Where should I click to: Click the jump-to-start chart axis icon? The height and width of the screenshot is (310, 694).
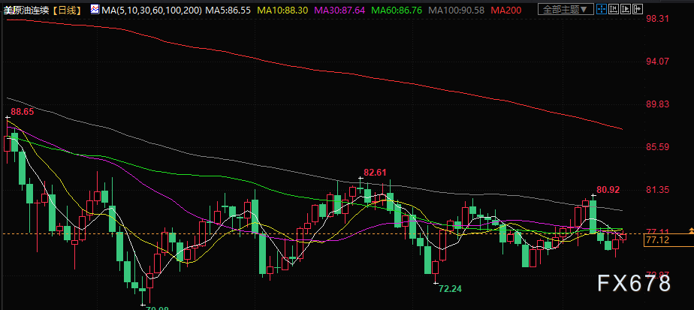(614, 9)
